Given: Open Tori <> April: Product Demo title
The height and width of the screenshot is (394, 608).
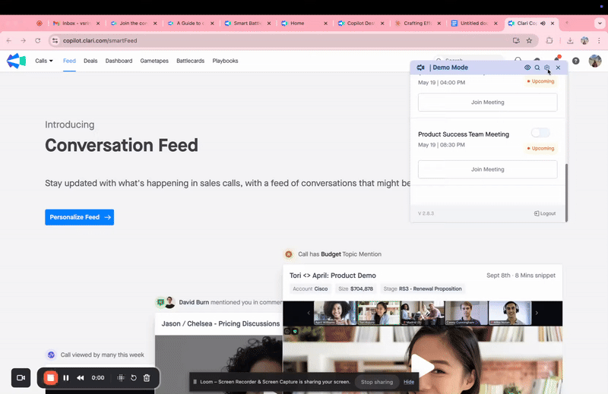Looking at the screenshot, I should tap(333, 276).
